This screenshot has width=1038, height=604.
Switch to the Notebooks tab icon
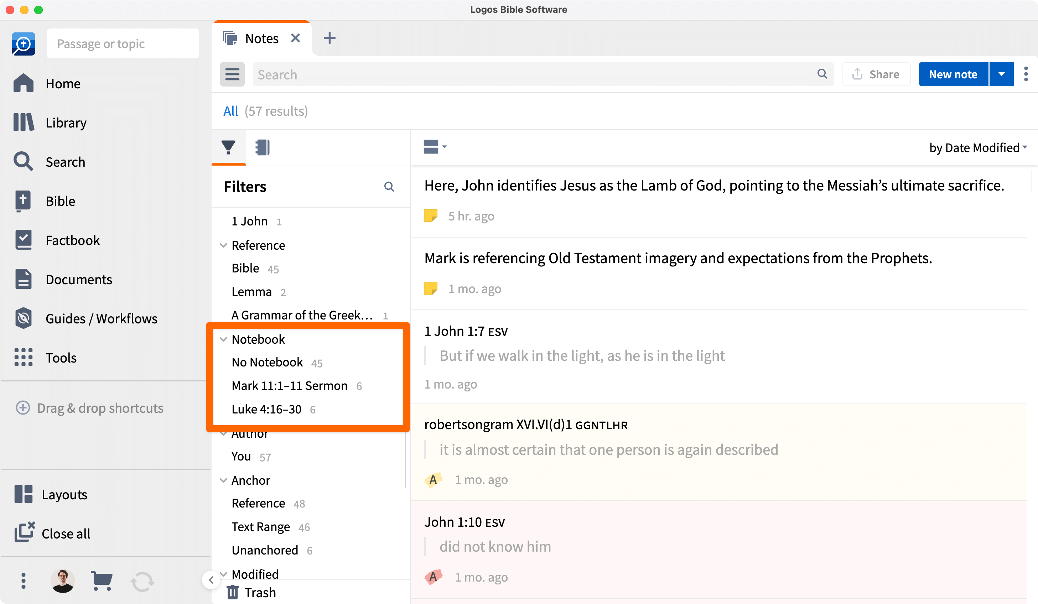click(263, 147)
